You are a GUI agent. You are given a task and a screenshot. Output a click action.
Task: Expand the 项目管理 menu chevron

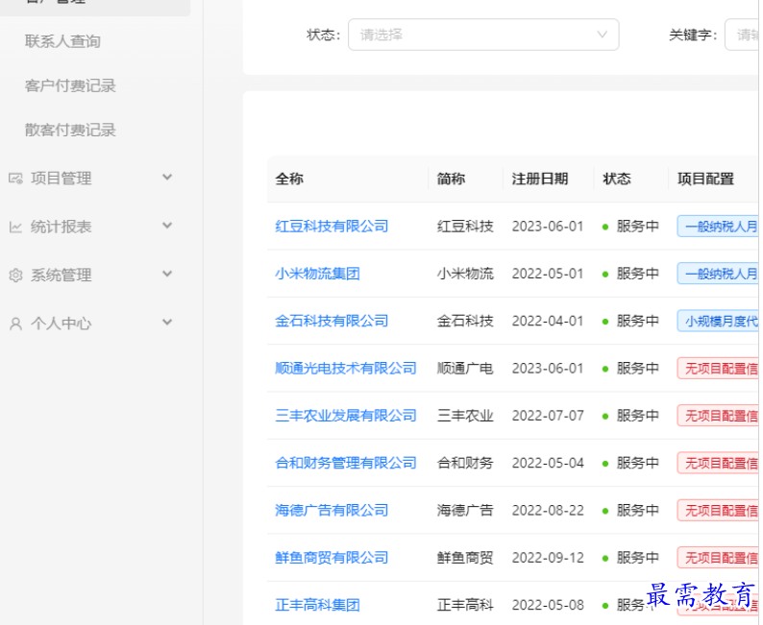click(167, 178)
